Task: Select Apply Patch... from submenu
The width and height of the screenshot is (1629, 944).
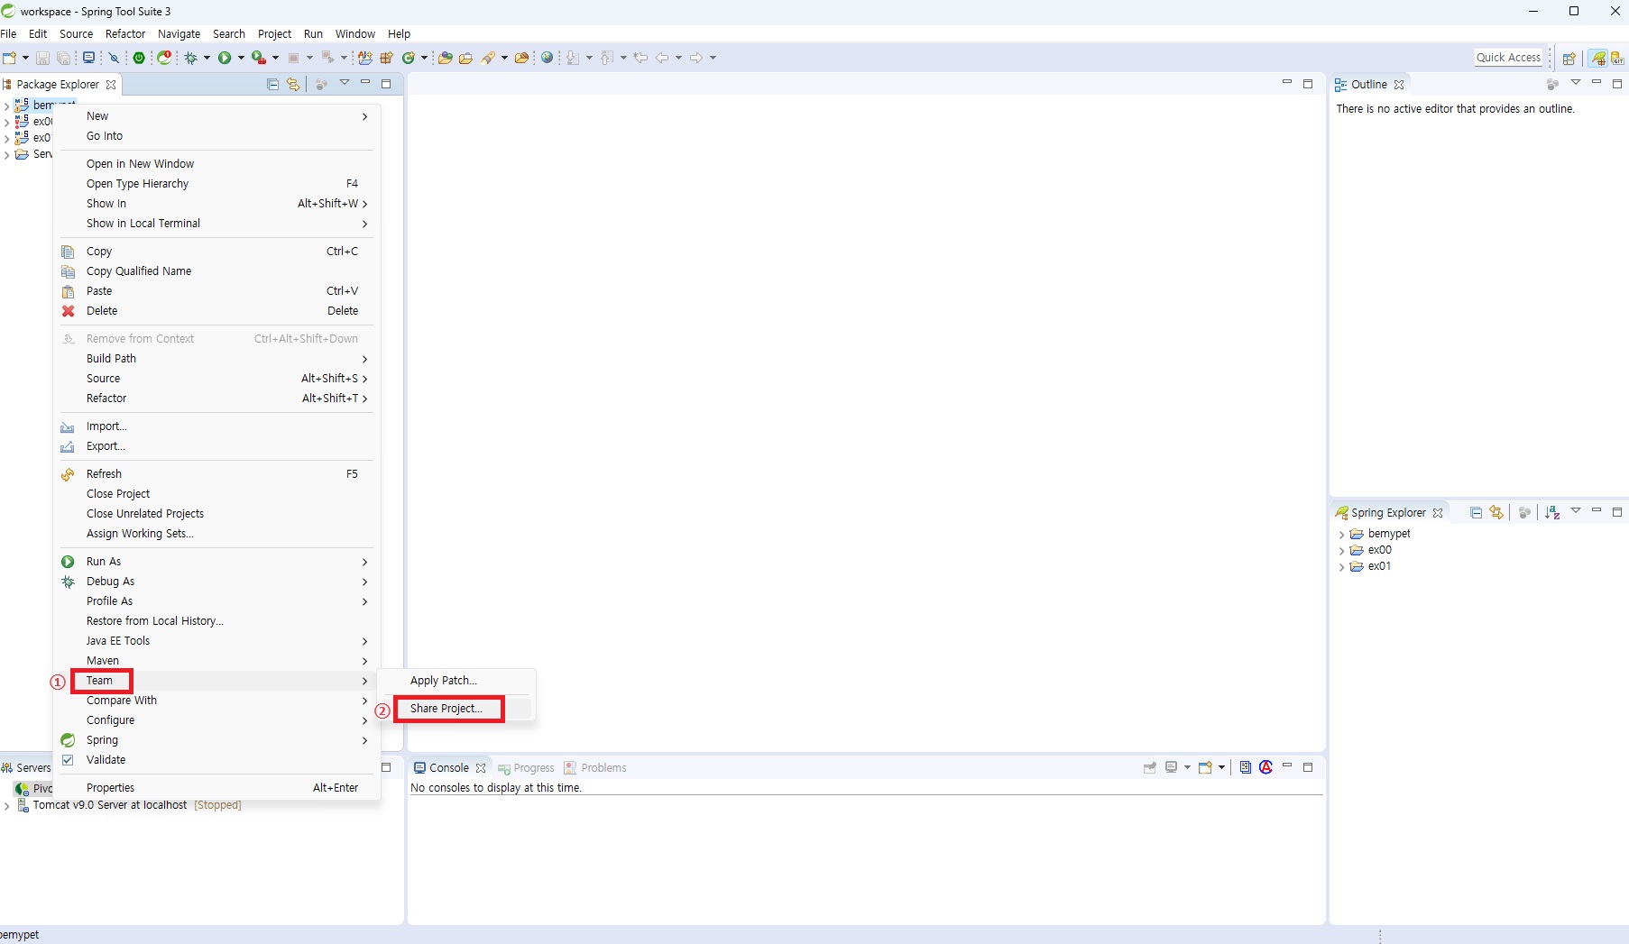Action: [x=457, y=681]
